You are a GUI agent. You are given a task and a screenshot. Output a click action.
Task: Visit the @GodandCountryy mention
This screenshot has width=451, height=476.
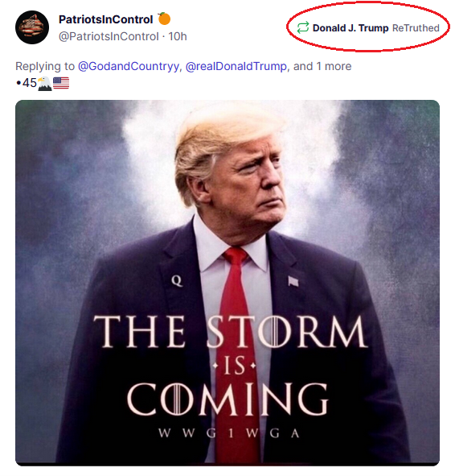[x=129, y=67]
